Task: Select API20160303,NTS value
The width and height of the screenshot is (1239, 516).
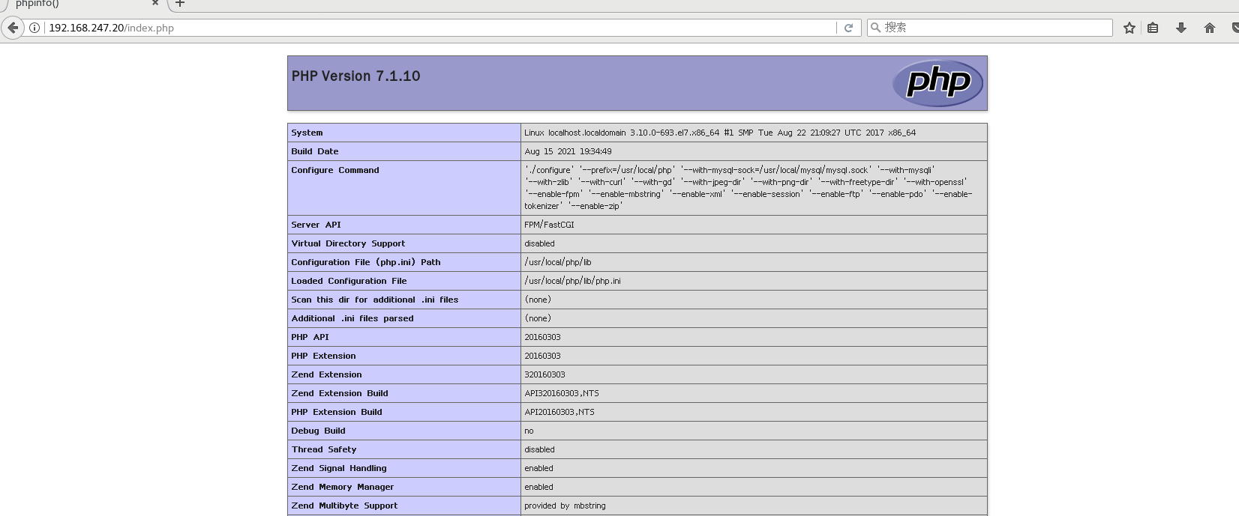Action: 559,412
